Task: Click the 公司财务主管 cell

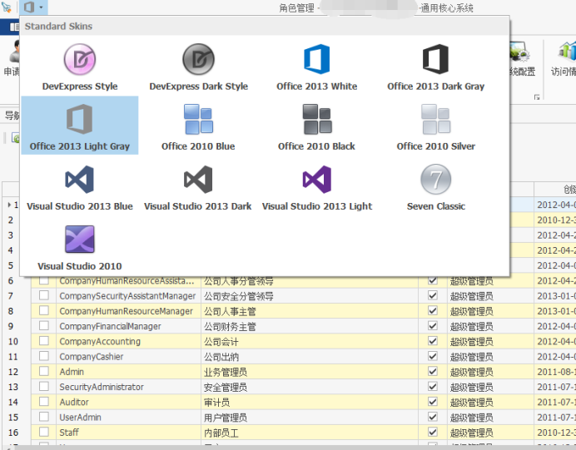Action: tap(310, 326)
